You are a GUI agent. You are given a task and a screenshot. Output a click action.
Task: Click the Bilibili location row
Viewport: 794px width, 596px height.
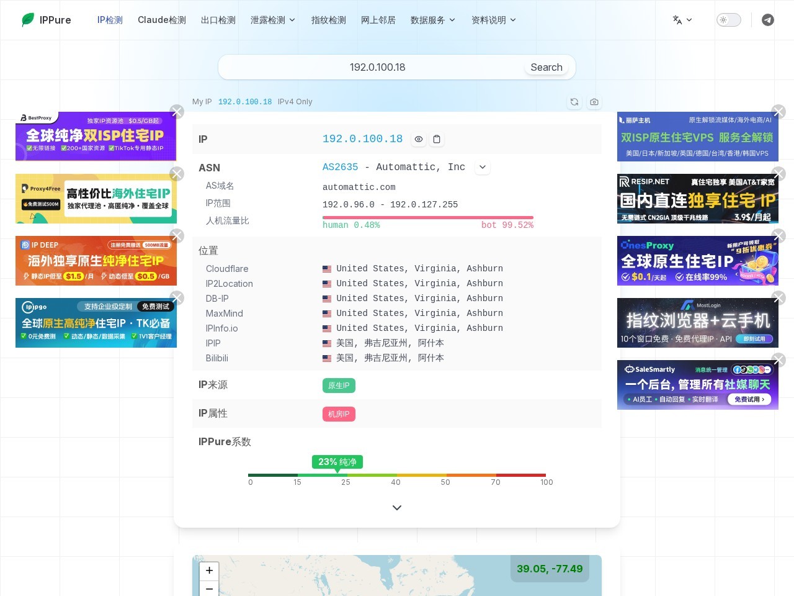[x=397, y=358]
